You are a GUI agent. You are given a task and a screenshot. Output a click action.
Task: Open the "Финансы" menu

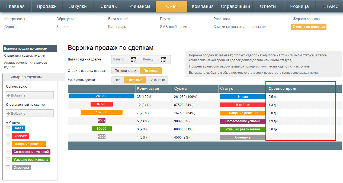140,7
